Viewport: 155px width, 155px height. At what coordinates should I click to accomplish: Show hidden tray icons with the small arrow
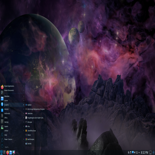[139, 153]
